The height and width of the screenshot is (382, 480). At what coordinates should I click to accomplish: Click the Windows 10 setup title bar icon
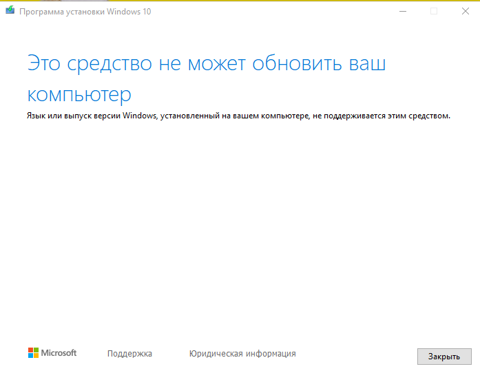[10, 10]
